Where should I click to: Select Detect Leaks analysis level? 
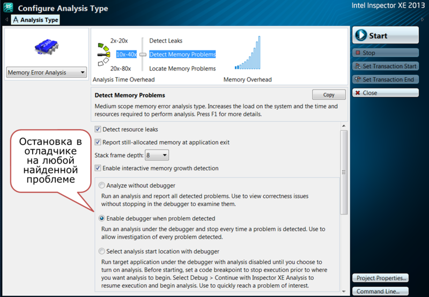click(166, 41)
